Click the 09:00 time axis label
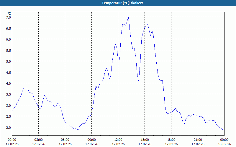 (92, 140)
